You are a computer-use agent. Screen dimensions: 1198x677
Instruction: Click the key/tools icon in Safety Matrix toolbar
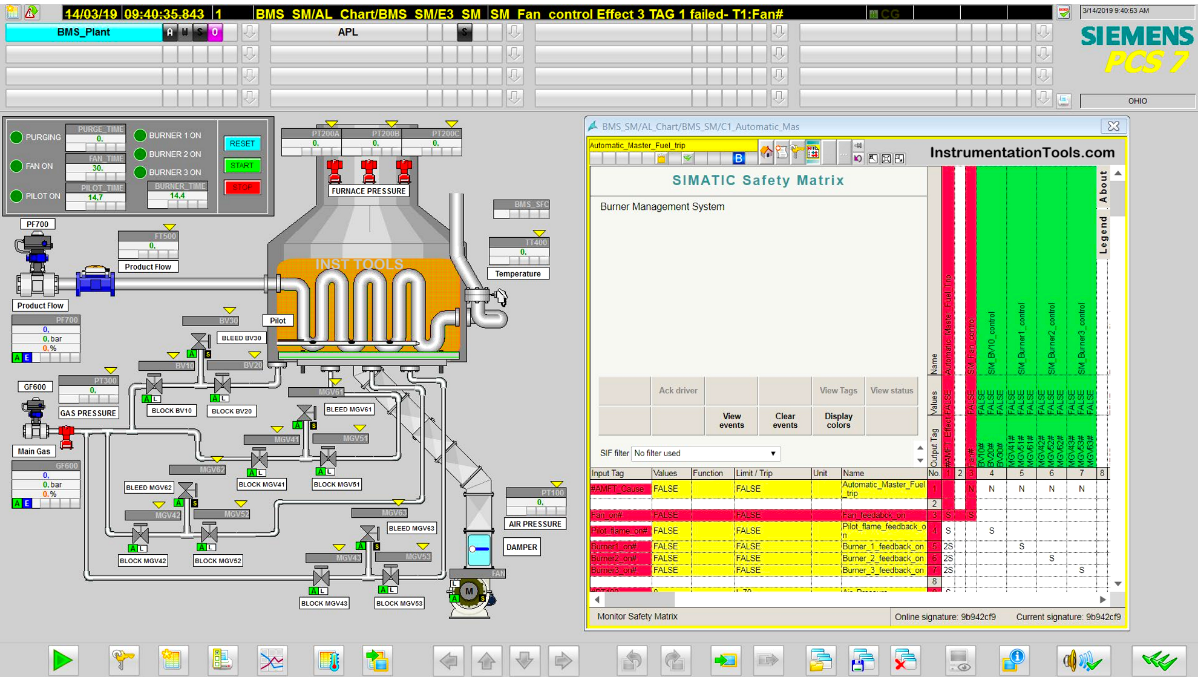(796, 152)
